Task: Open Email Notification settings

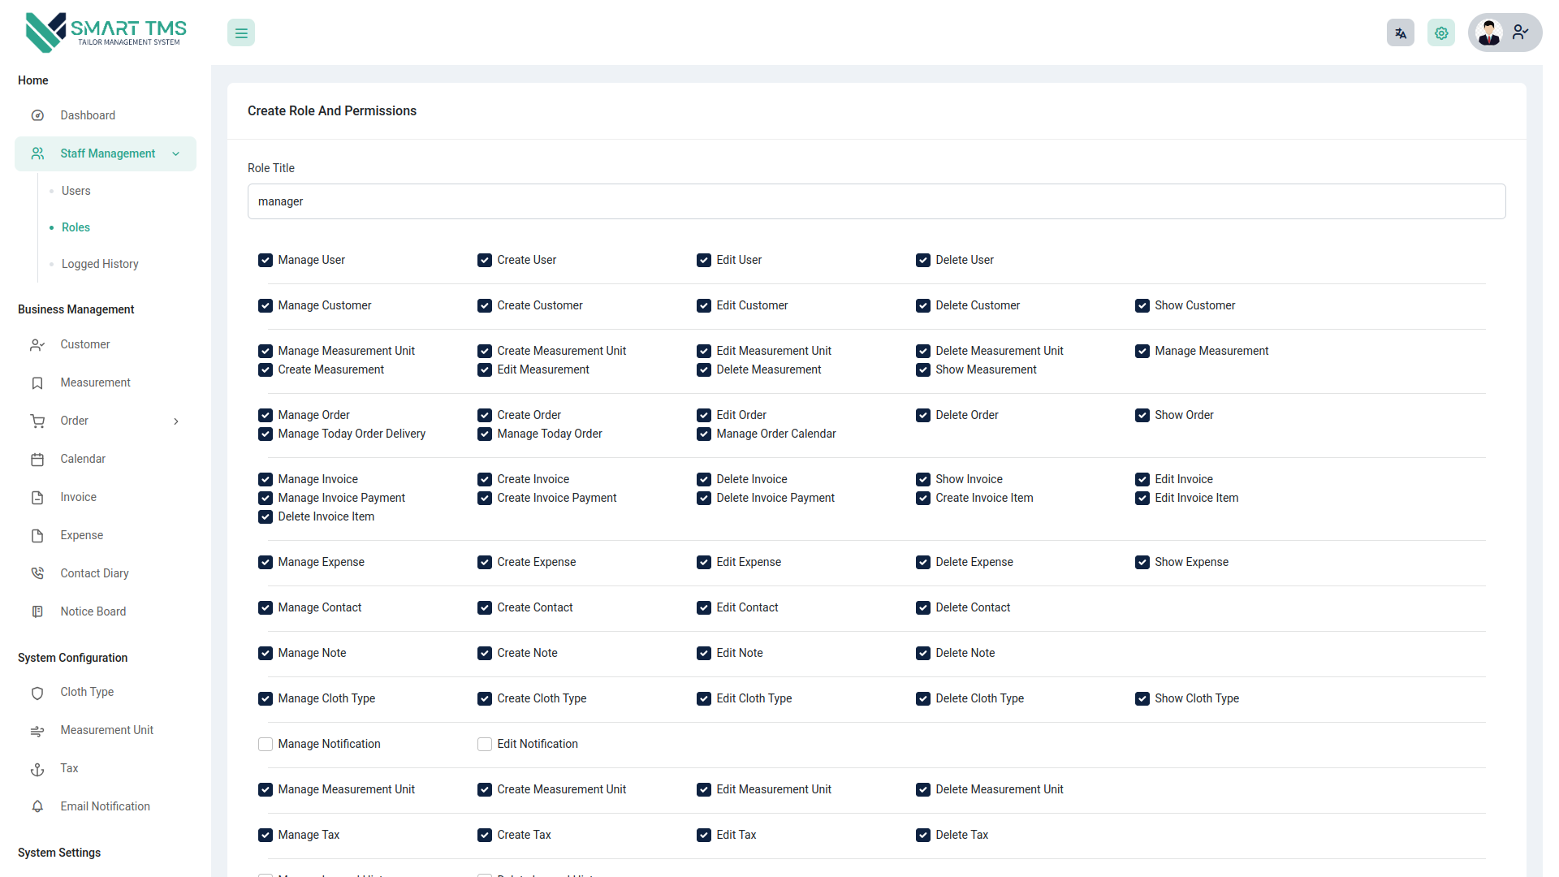Action: point(105,806)
